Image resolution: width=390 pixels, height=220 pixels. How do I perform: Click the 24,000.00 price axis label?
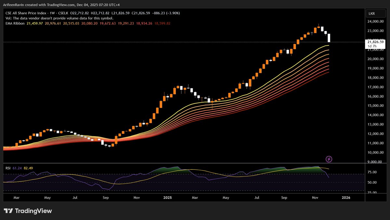[376, 21]
